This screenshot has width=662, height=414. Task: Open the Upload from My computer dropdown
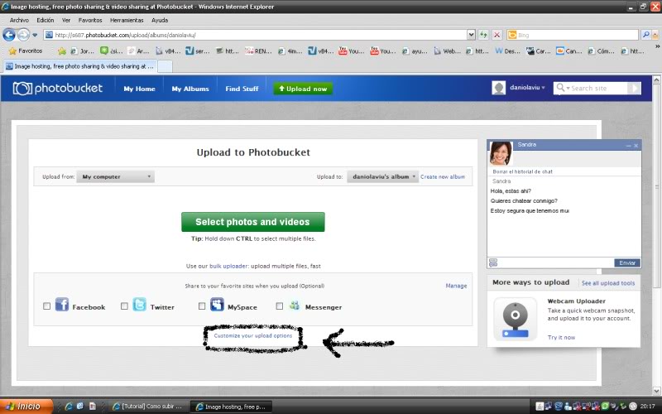115,176
